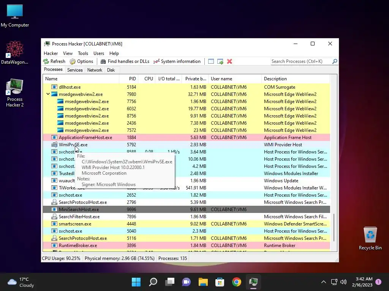Sort by the Name column header
The height and width of the screenshot is (291, 389).
(81, 79)
